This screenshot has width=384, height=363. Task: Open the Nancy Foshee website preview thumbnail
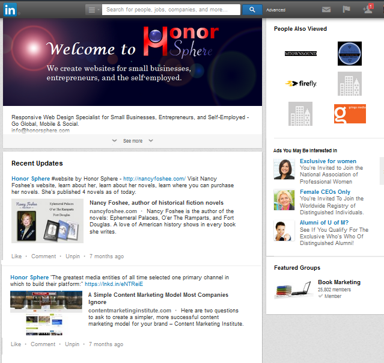47,221
